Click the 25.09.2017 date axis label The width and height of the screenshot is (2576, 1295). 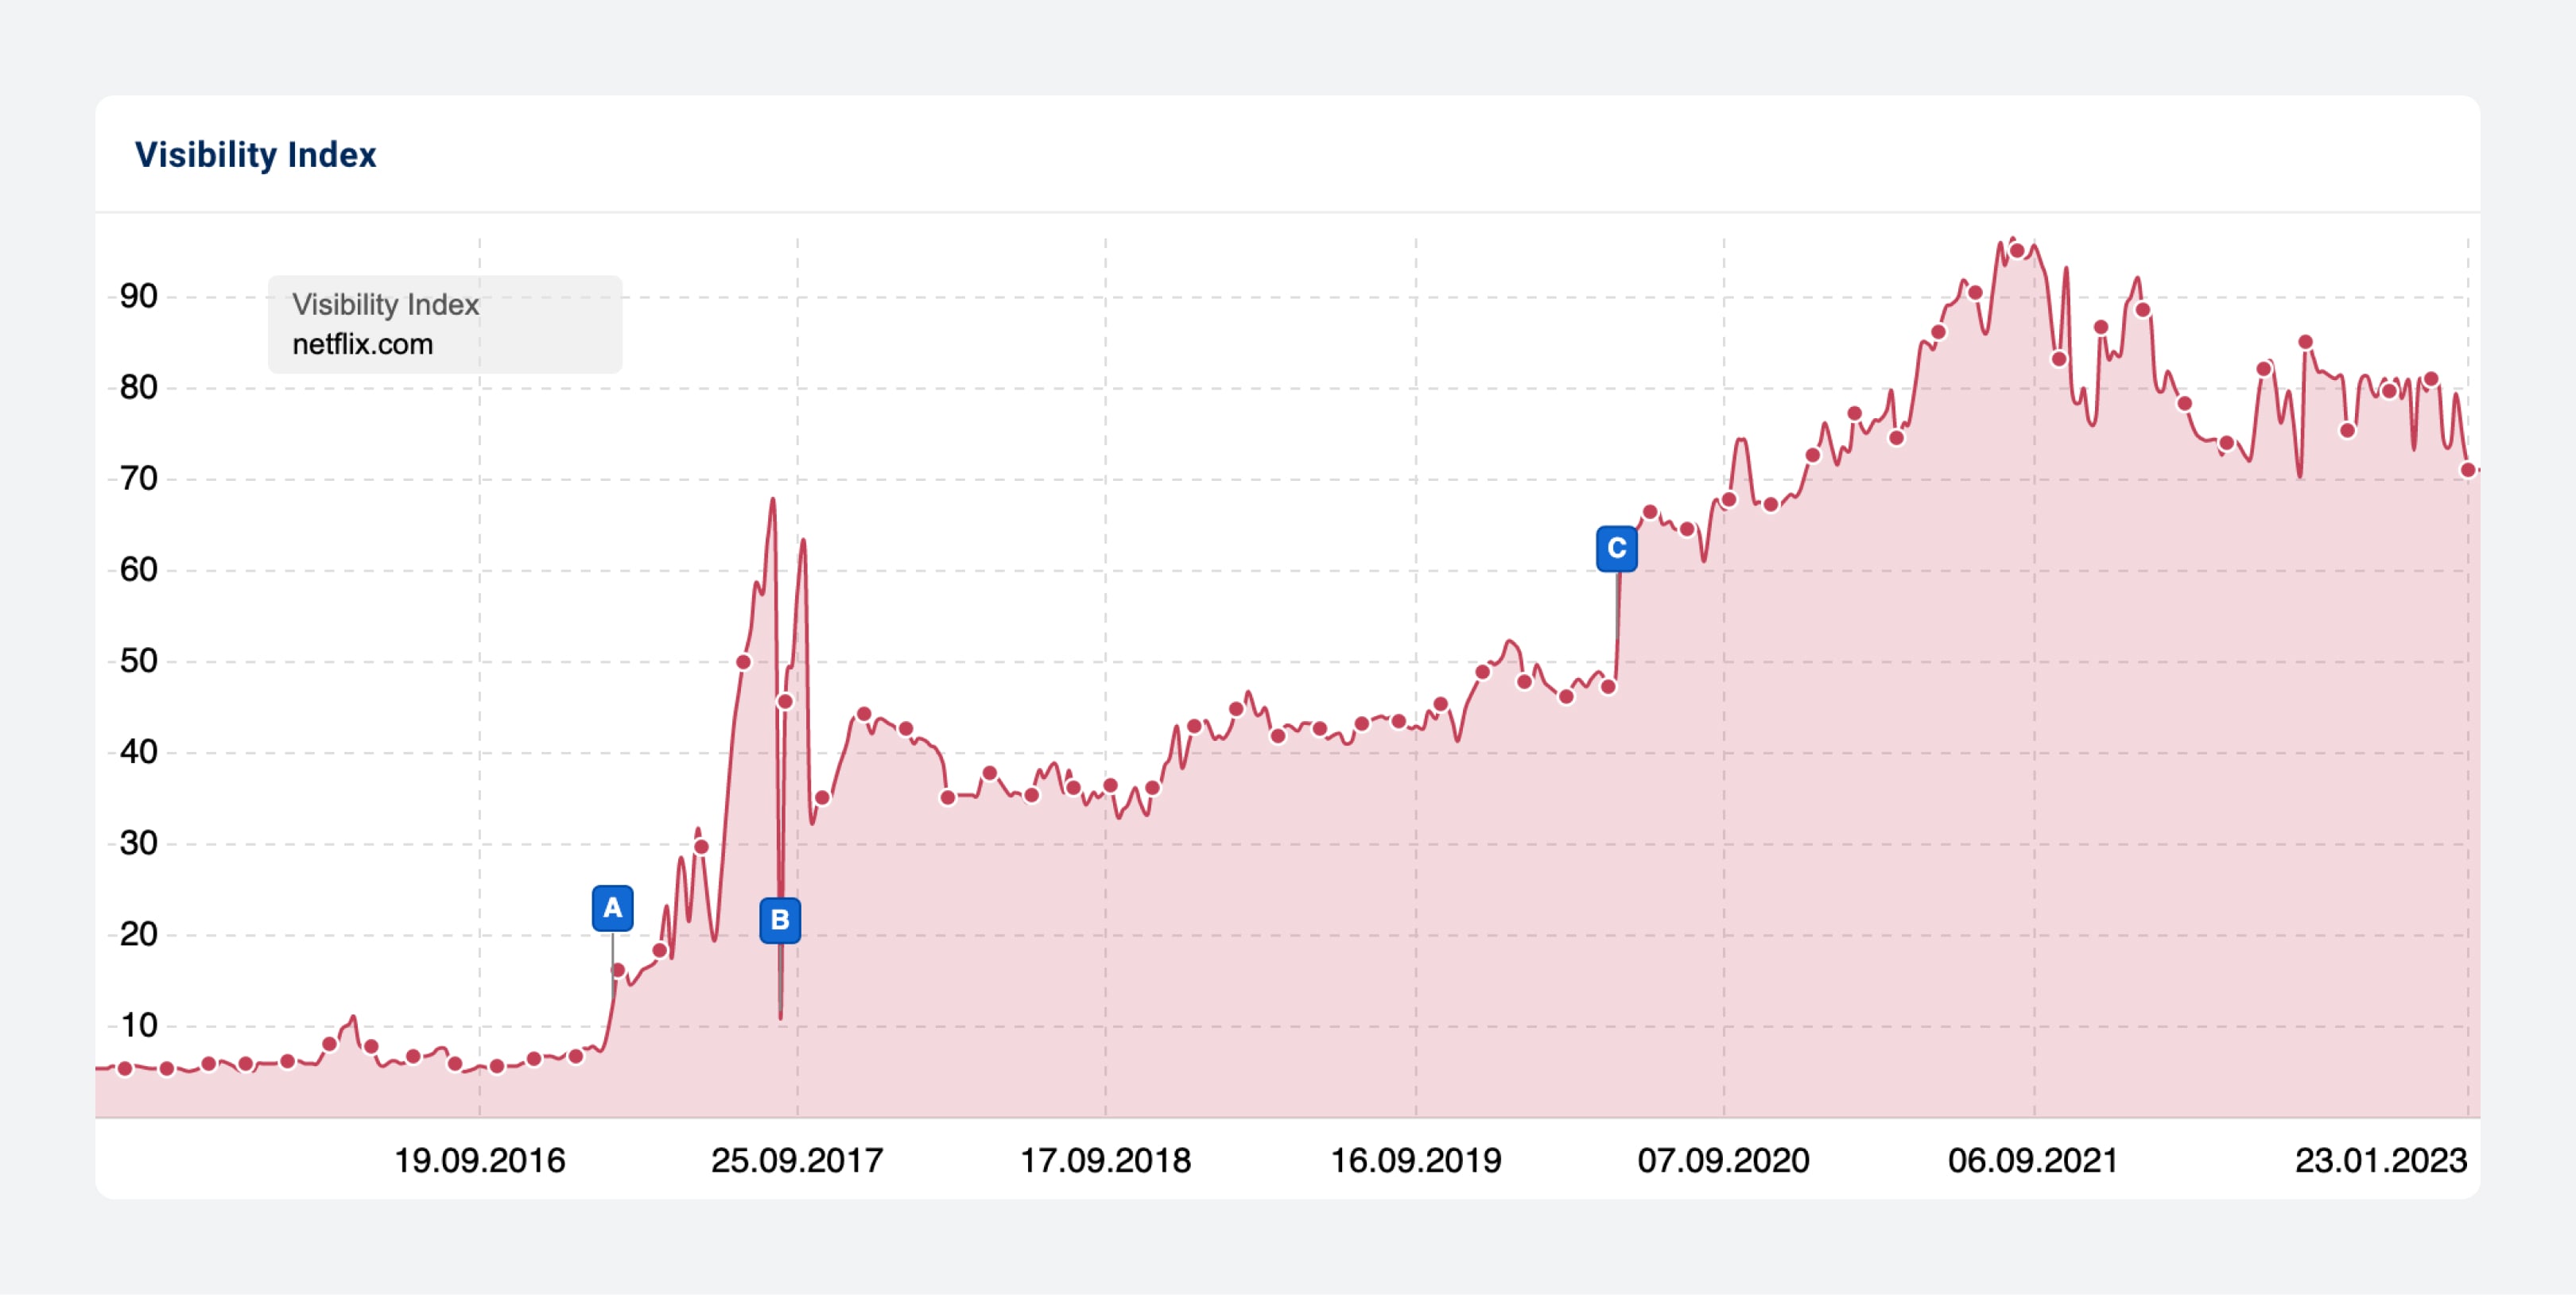pyautogui.click(x=797, y=1160)
